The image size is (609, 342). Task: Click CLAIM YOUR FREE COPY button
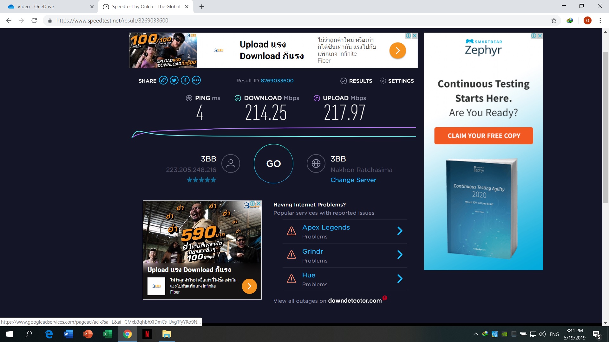click(x=483, y=136)
